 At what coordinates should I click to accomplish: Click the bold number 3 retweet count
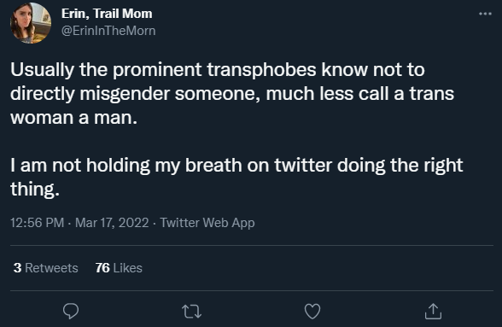tap(17, 268)
